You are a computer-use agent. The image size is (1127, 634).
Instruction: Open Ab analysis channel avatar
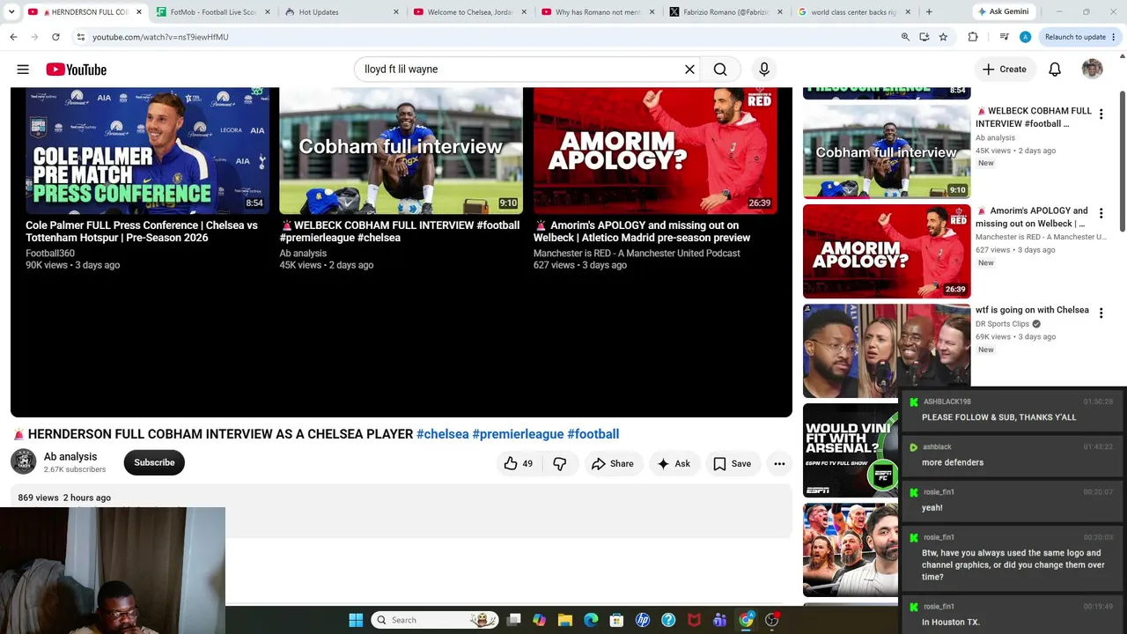coord(24,461)
